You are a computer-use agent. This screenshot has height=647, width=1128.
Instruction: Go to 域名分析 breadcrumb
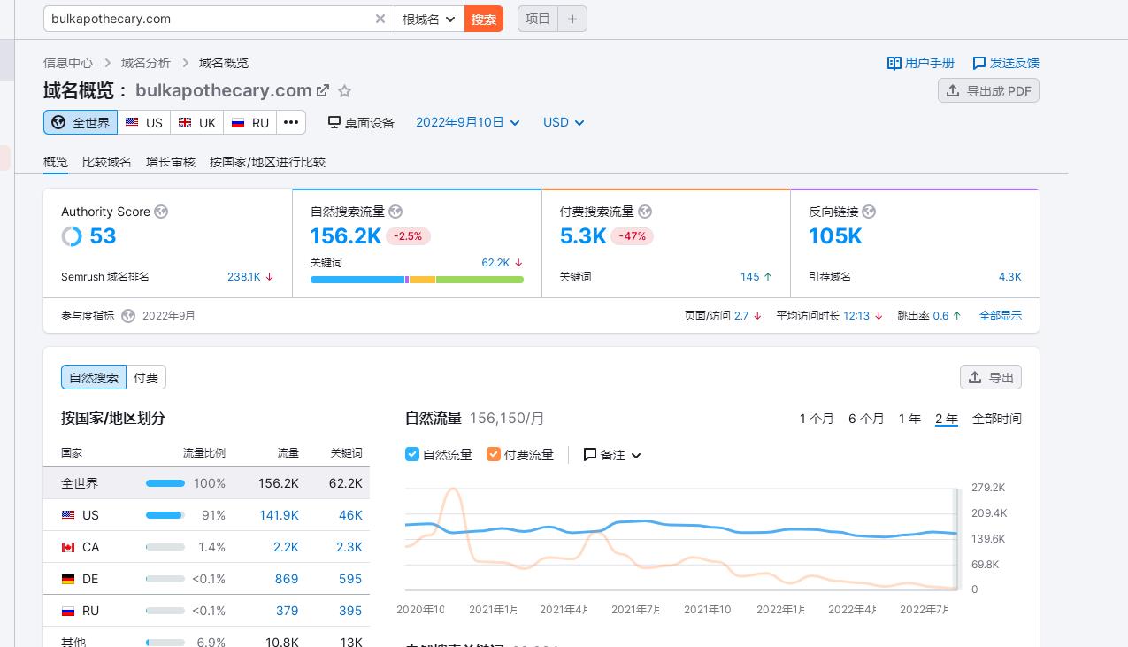146,63
